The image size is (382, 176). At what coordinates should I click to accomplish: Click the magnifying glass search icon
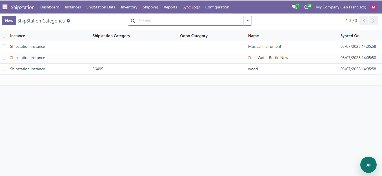click(x=133, y=21)
